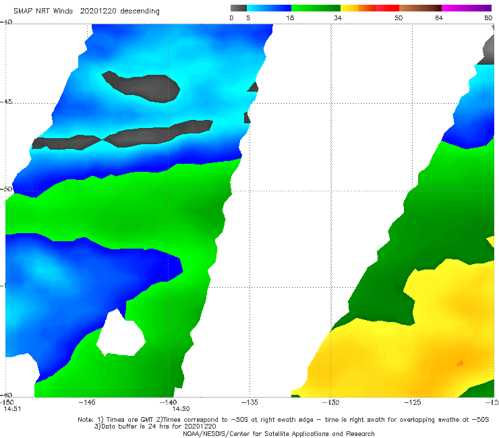Click the green 18-34 segment of the color bar
This screenshot has width=499, height=438.
tap(316, 8)
